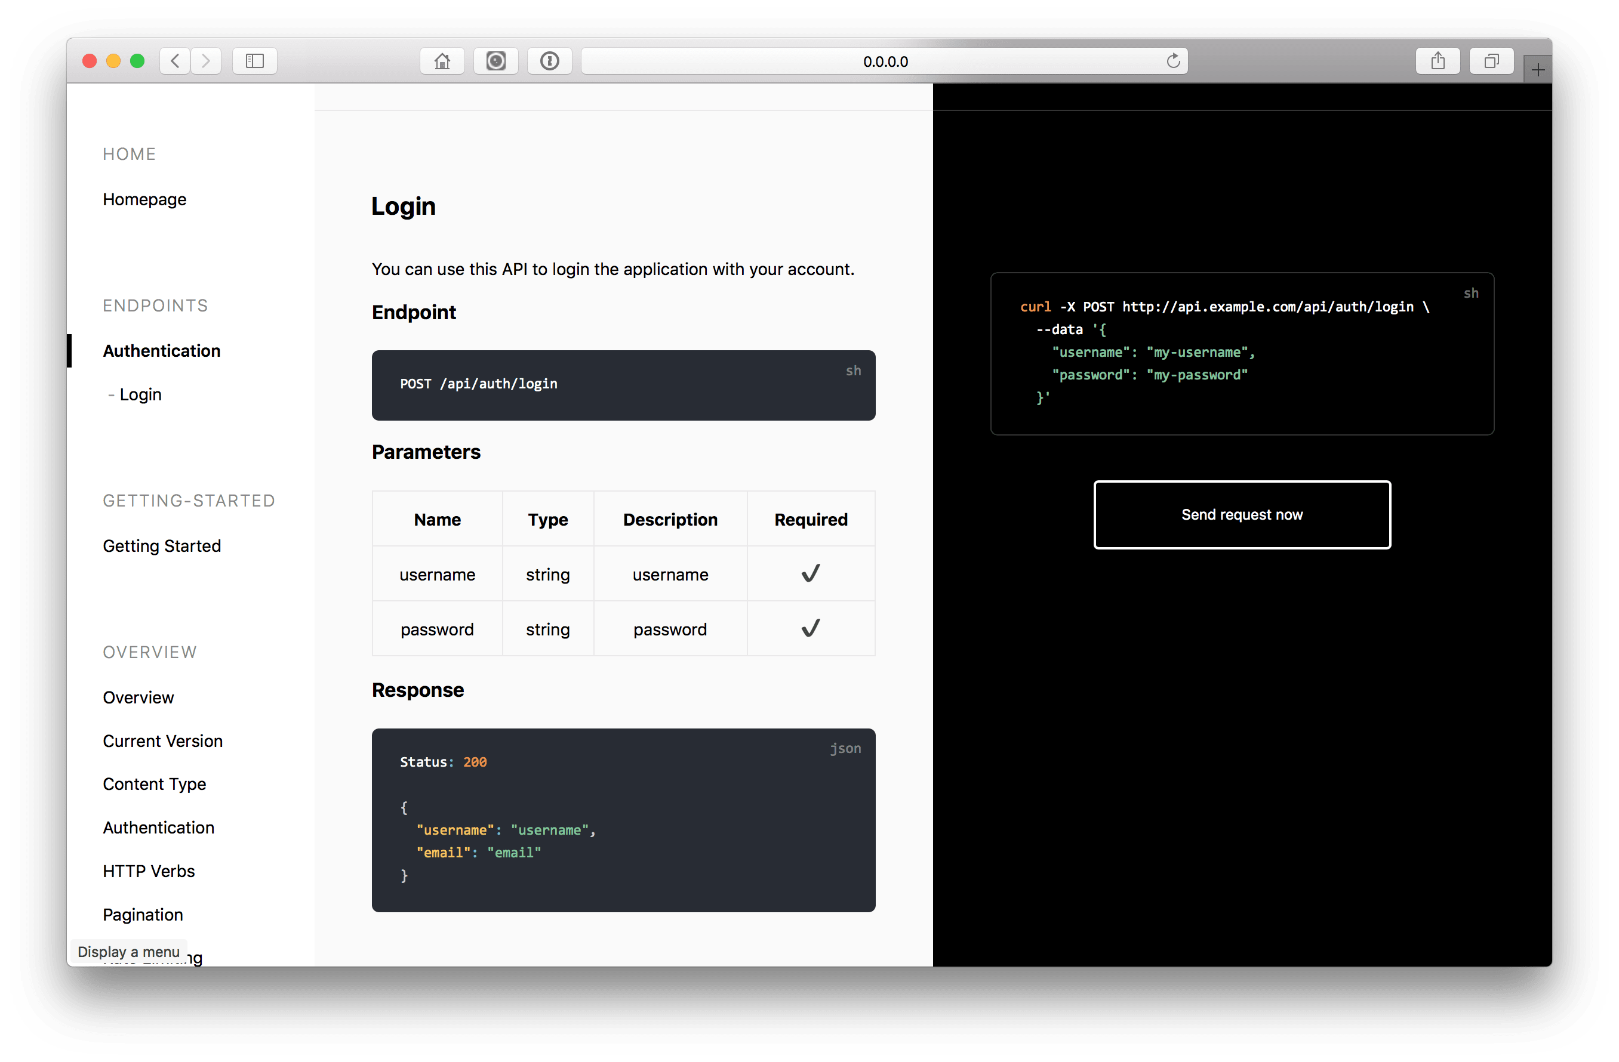This screenshot has height=1062, width=1619.
Task: Open the Login sub-item in sidebar
Action: (x=140, y=394)
